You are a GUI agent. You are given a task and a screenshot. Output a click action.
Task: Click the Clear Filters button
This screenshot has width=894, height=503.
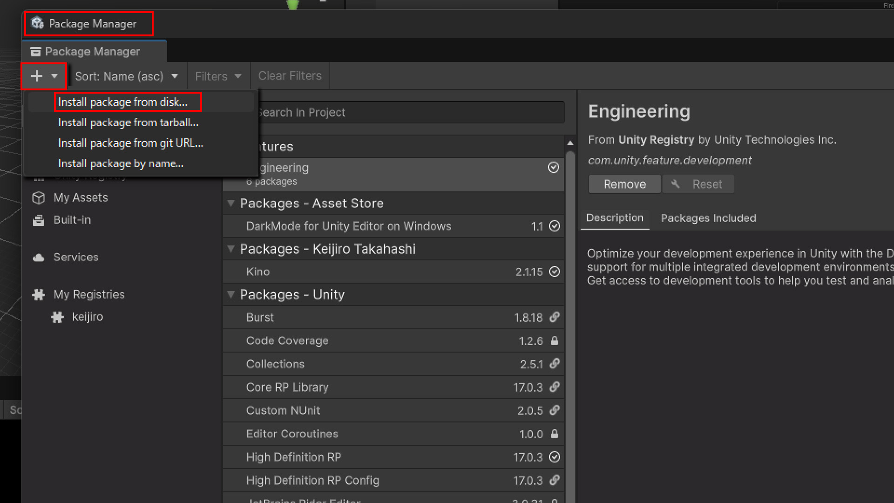tap(290, 76)
